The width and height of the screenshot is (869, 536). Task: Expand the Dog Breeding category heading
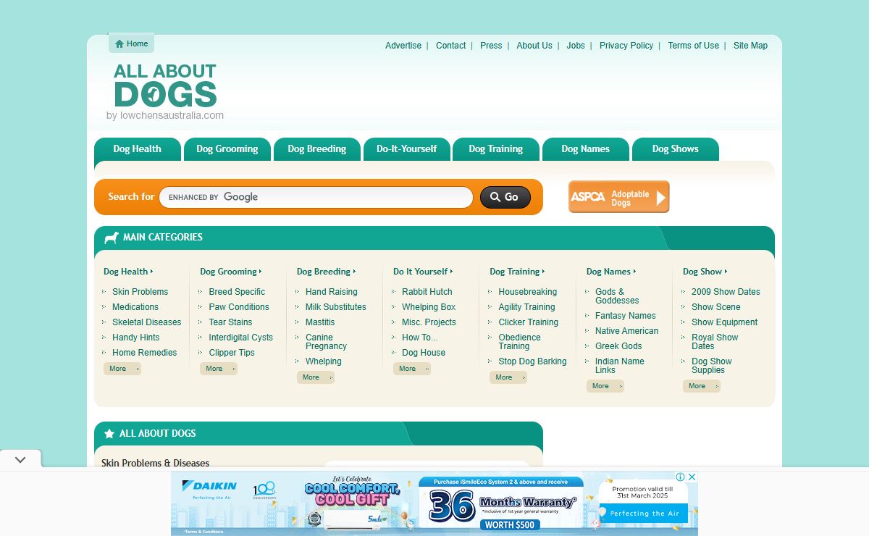pyautogui.click(x=327, y=272)
